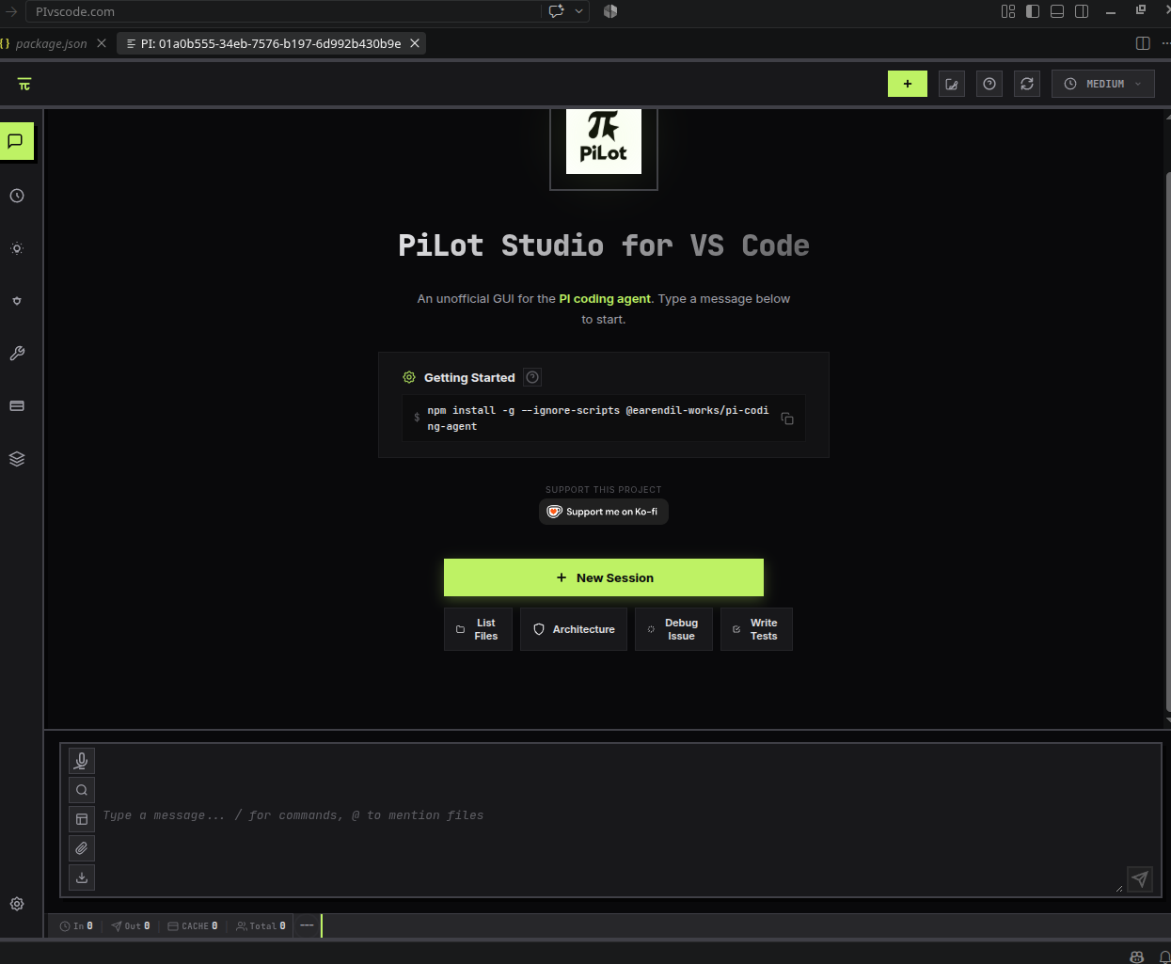Click the PiLot logo image
The width and height of the screenshot is (1171, 964).
(604, 142)
